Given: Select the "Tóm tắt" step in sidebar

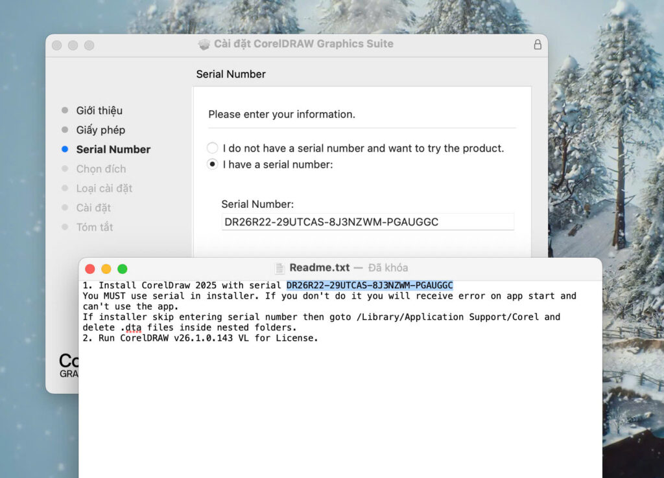Looking at the screenshot, I should tap(95, 227).
